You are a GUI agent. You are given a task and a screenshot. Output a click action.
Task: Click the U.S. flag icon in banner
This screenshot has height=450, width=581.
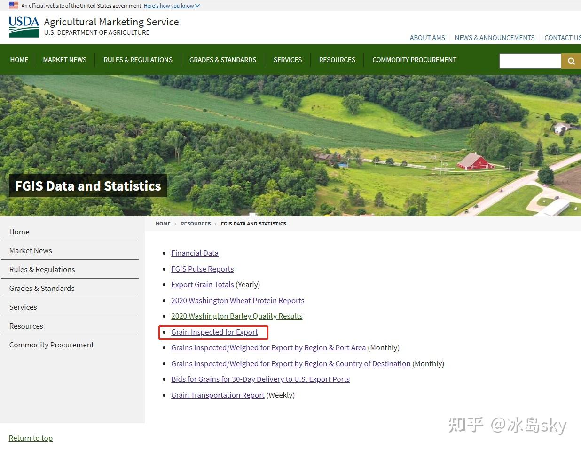tap(14, 5)
